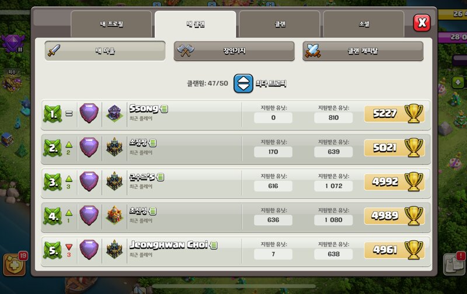The height and width of the screenshot is (294, 467).
Task: Select the 내 마을 sword button
Action: click(105, 51)
